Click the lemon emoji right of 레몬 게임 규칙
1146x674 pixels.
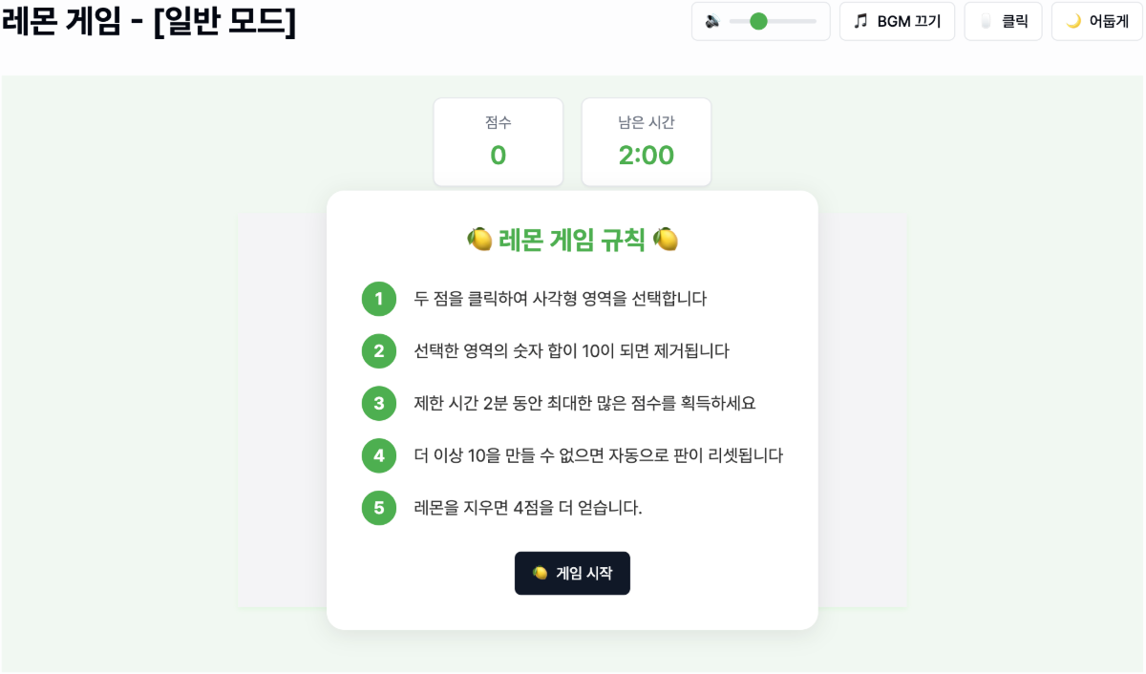pos(666,239)
